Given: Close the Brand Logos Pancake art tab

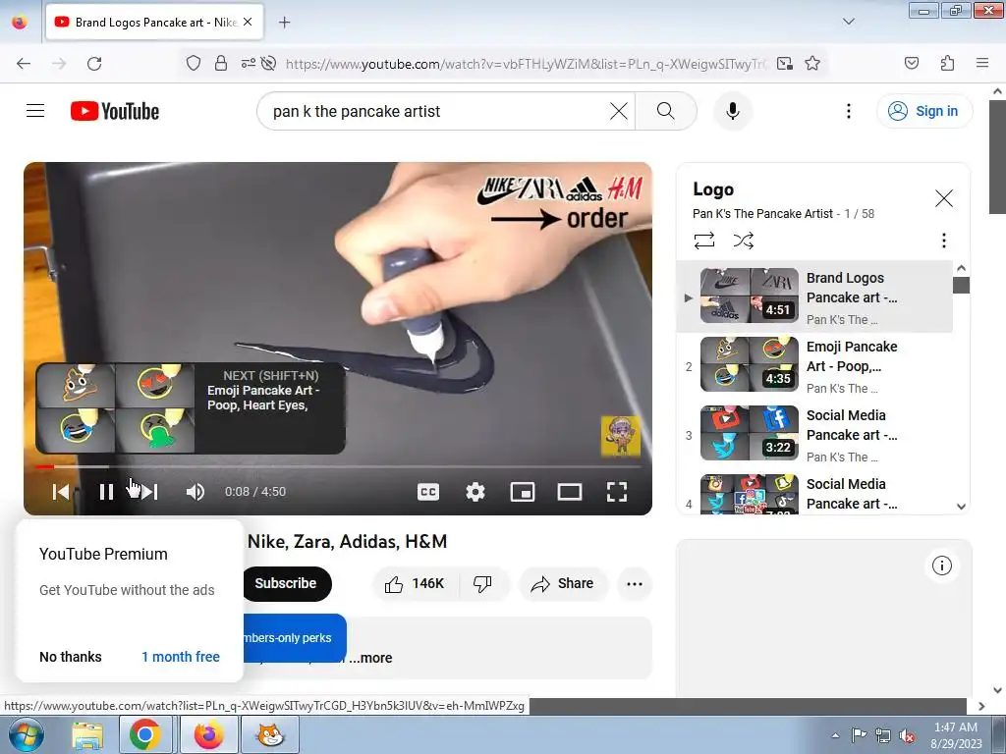Looking at the screenshot, I should coord(248,22).
